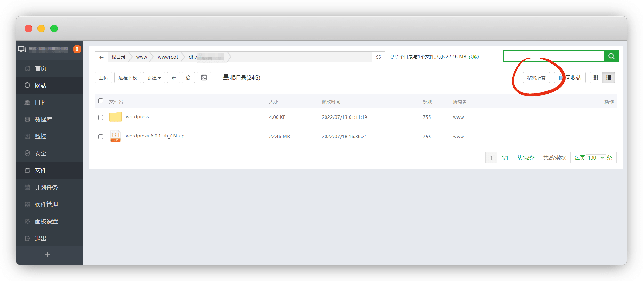Open the FTP section
Viewport: 643px width, 281px height.
pos(40,102)
